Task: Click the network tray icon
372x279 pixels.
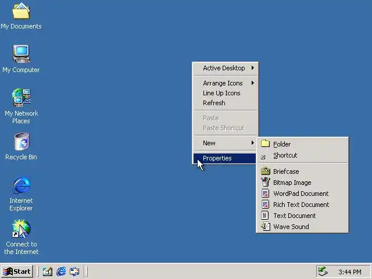Action: point(323,271)
